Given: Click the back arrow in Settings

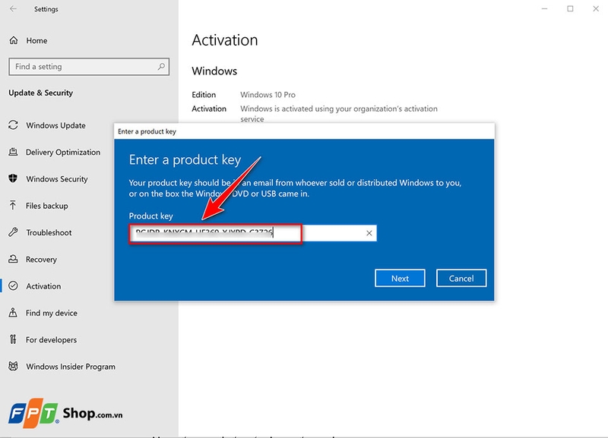Looking at the screenshot, I should click(x=13, y=8).
